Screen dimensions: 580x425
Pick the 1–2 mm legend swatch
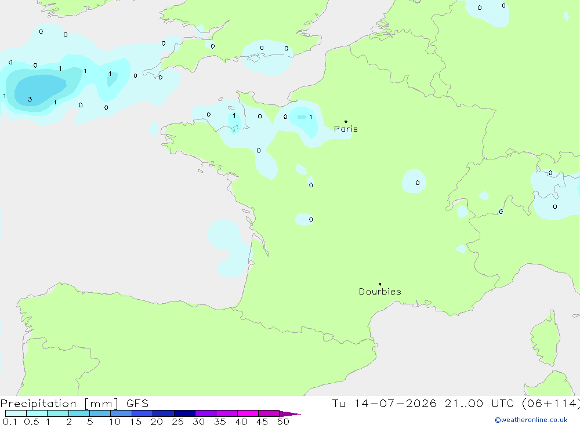pos(58,413)
